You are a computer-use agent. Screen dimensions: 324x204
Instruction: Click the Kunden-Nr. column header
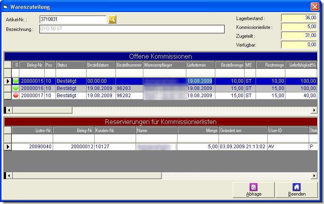click(115, 131)
